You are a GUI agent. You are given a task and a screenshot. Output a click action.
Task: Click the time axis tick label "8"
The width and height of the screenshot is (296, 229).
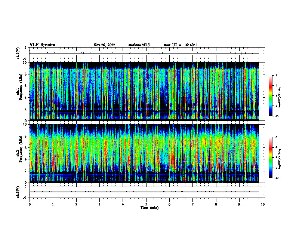(216, 204)
